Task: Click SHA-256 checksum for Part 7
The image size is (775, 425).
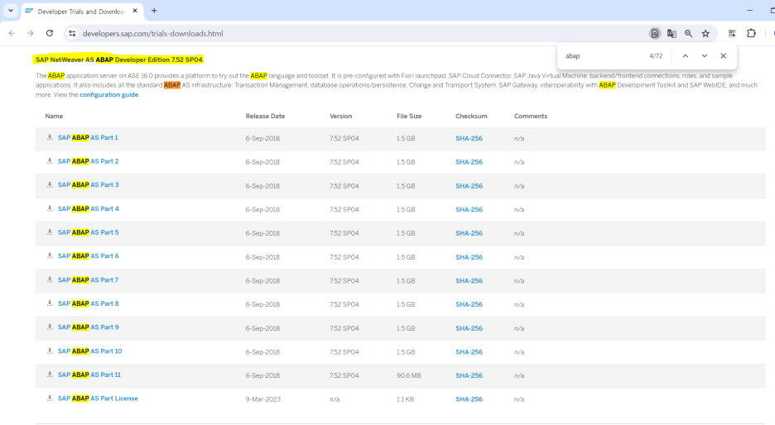Action: [x=469, y=281]
